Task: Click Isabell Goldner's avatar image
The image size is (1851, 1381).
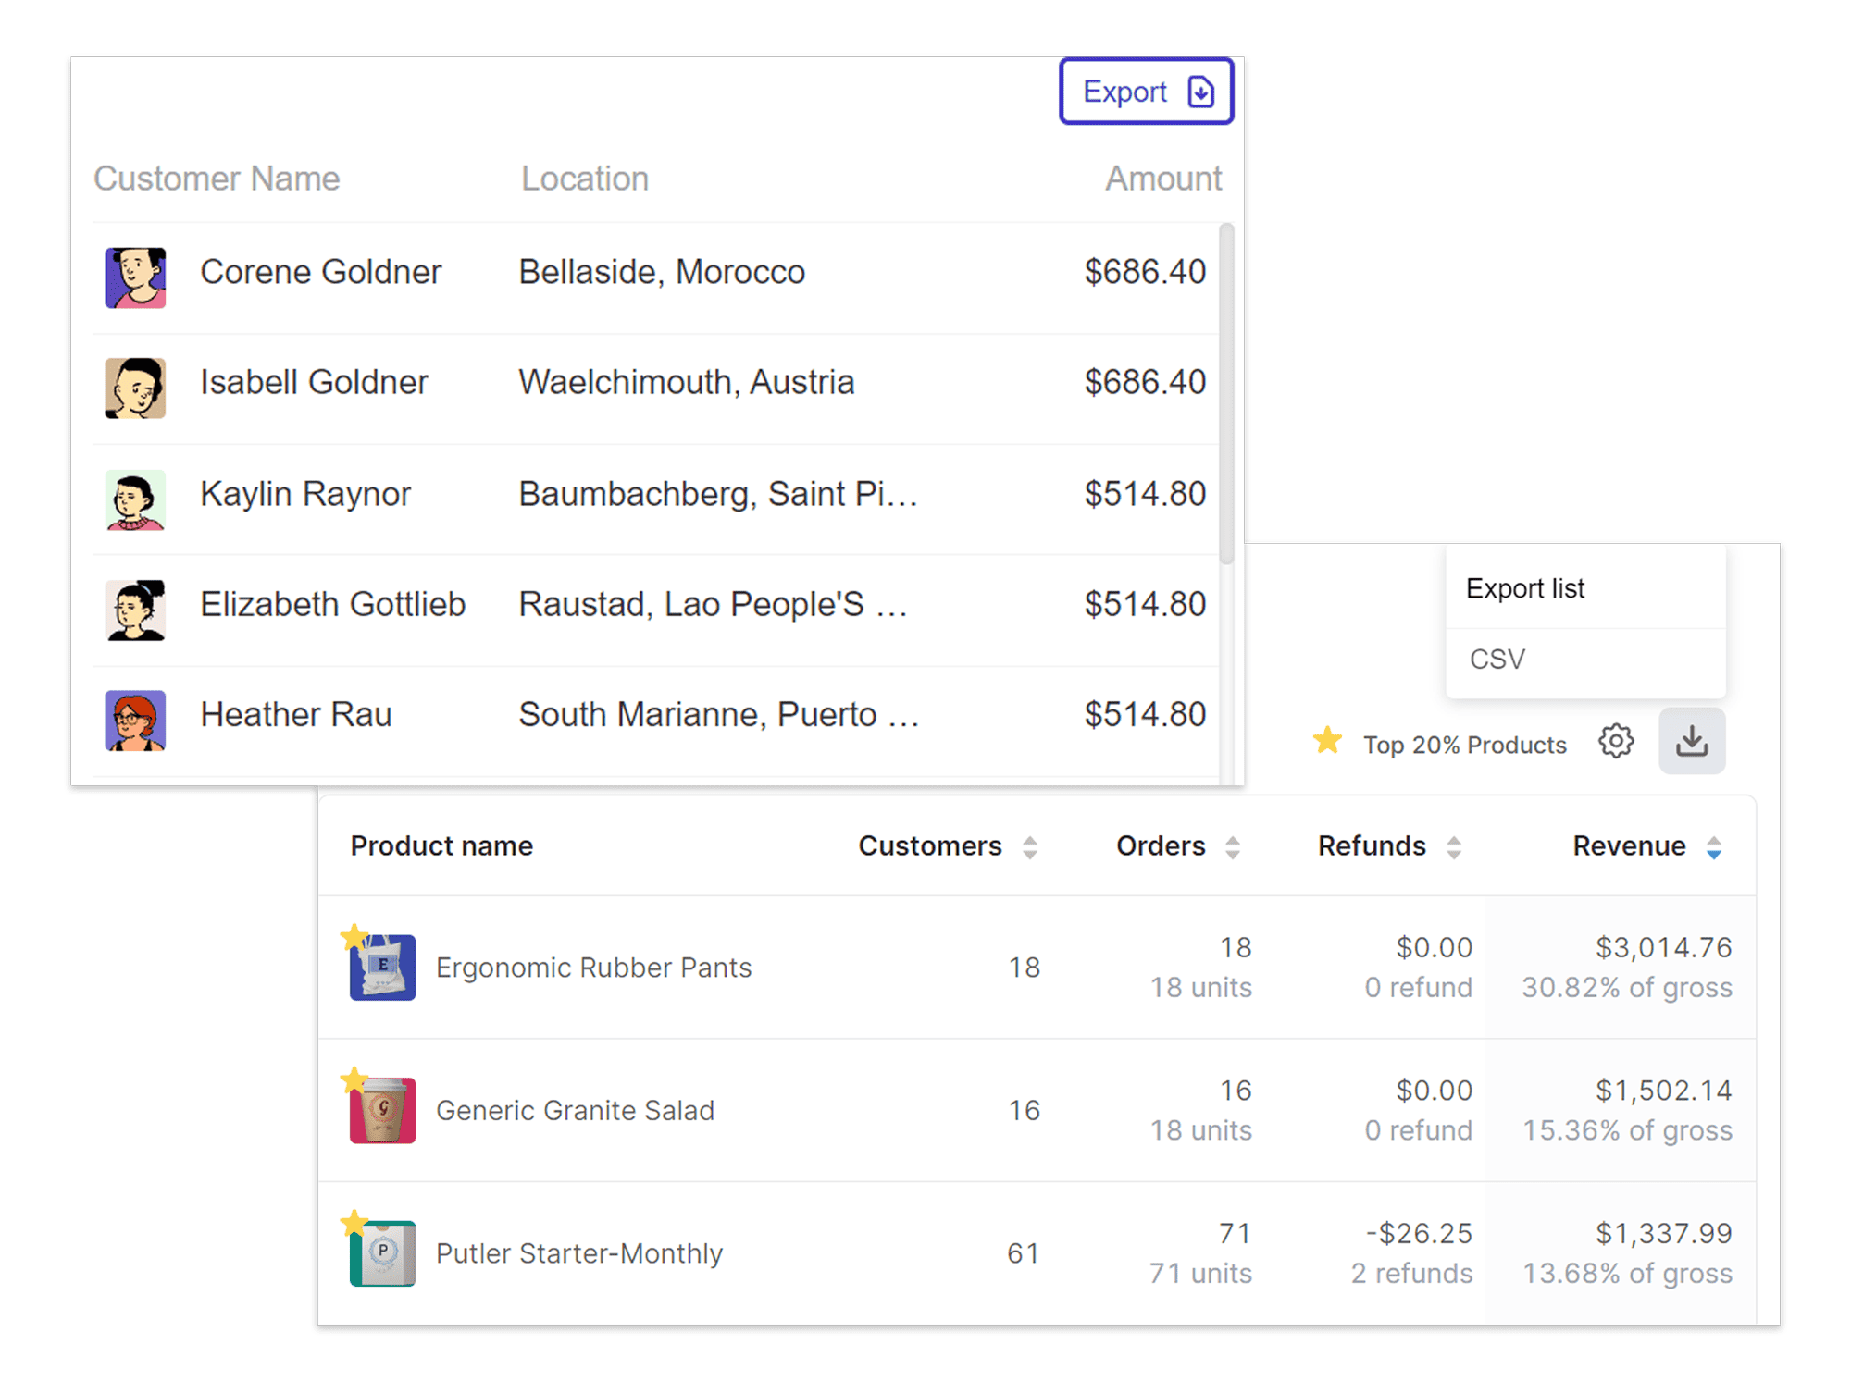Action: 135,388
